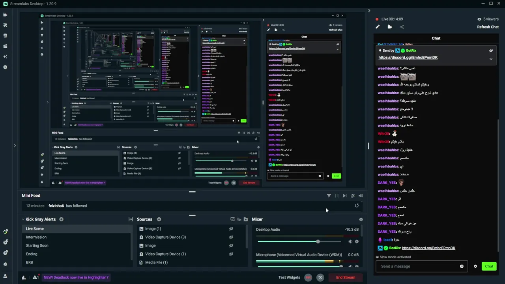Image resolution: width=505 pixels, height=284 pixels.
Task: Click the replay buffer icon in footer
Action: [x=320, y=277]
